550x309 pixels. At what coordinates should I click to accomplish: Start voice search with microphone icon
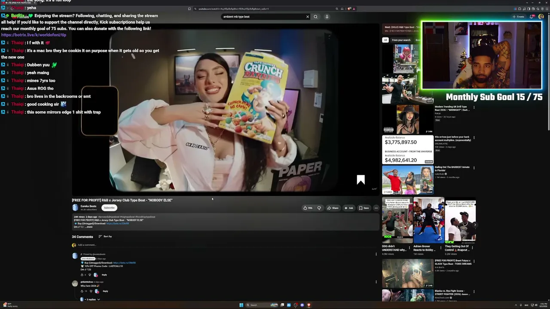pyautogui.click(x=327, y=17)
